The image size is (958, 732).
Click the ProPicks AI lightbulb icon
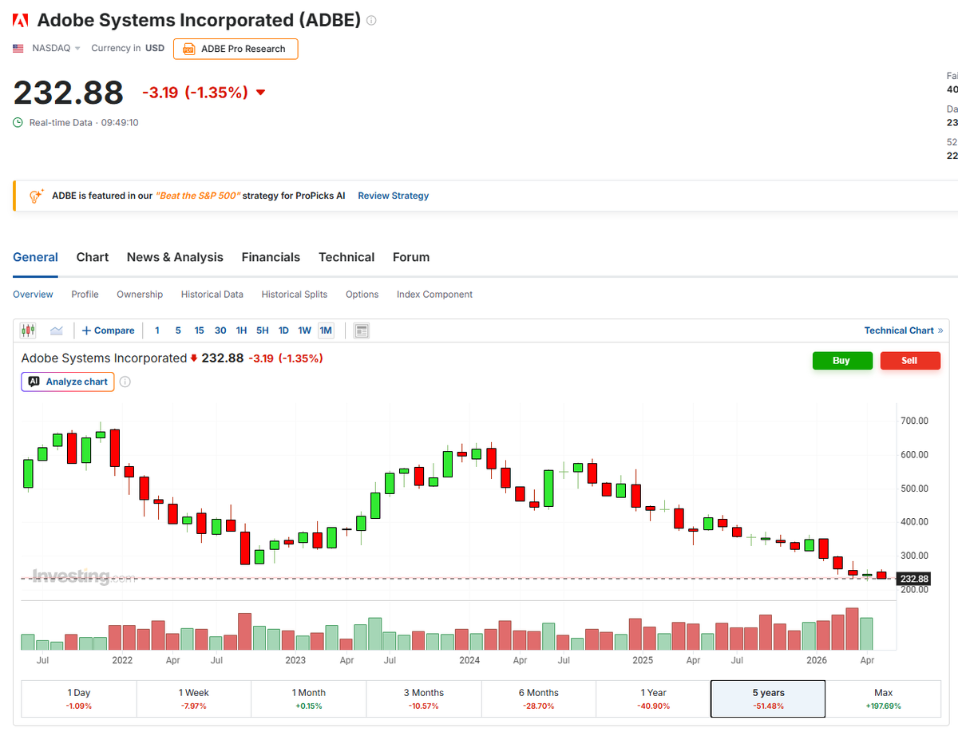click(37, 196)
